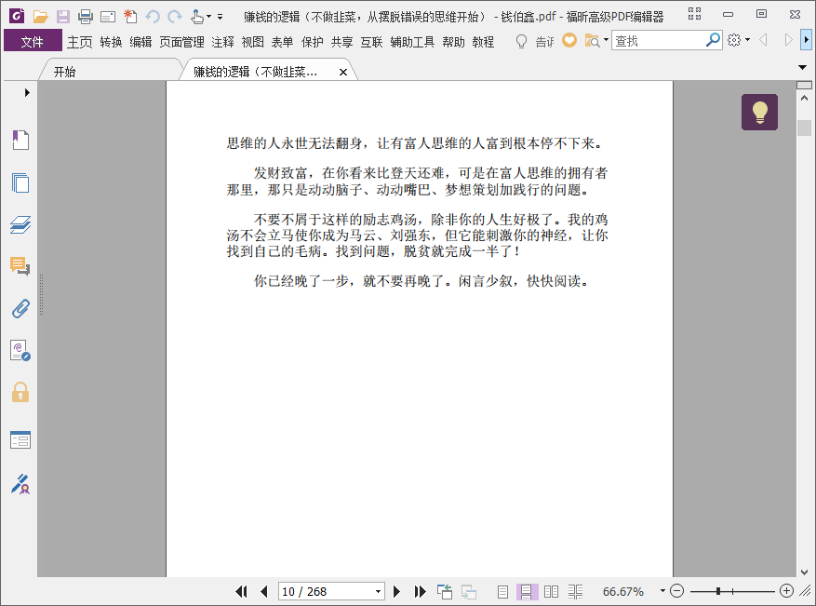816x606 pixels.
Task: Open the 文件 menu
Action: point(33,41)
